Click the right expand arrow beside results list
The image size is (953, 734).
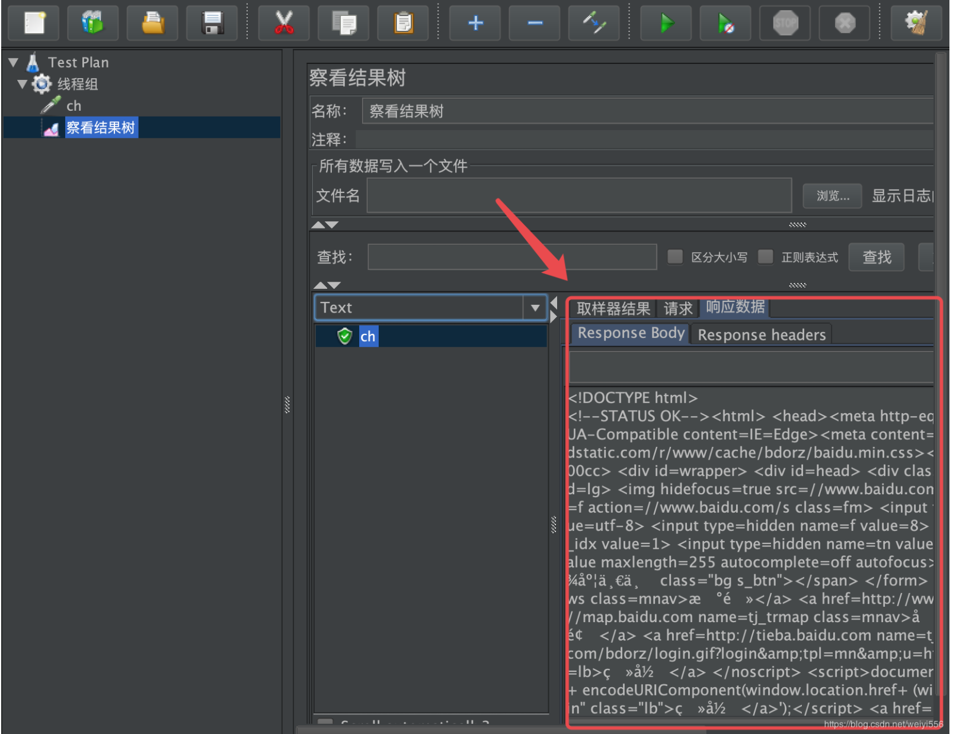tap(554, 317)
